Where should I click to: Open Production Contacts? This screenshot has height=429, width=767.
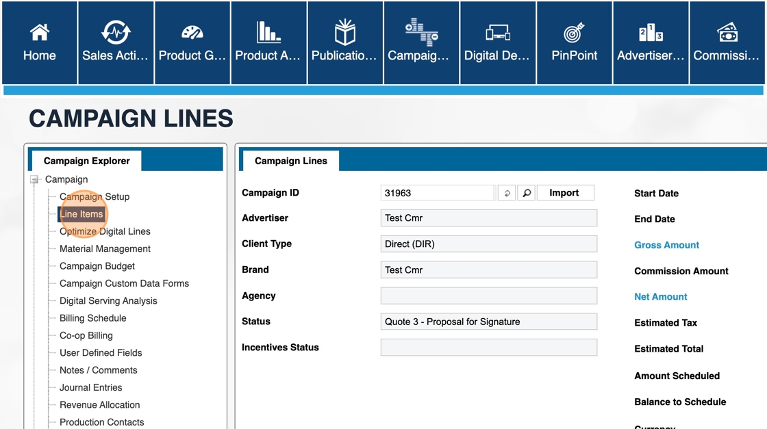point(102,422)
